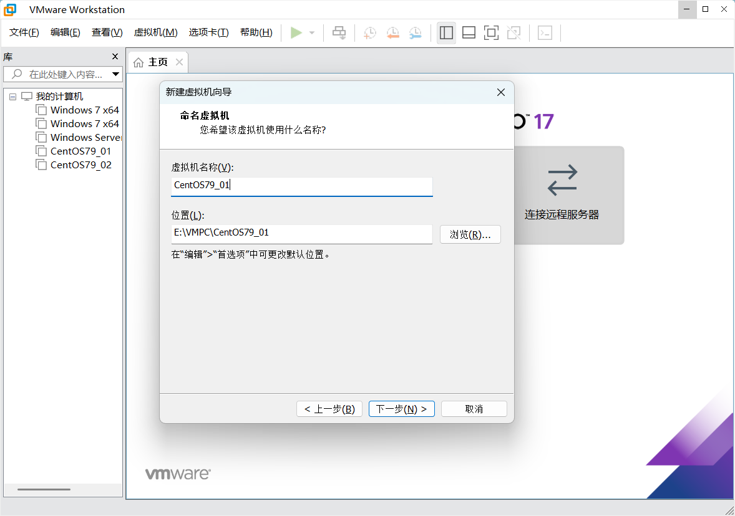
Task: Close the 库 library panel
Action: pos(115,57)
